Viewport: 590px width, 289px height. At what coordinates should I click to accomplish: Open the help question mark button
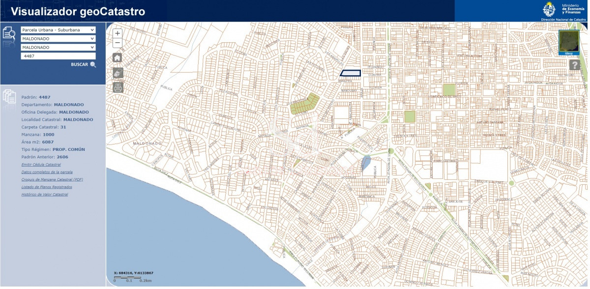[x=574, y=65]
